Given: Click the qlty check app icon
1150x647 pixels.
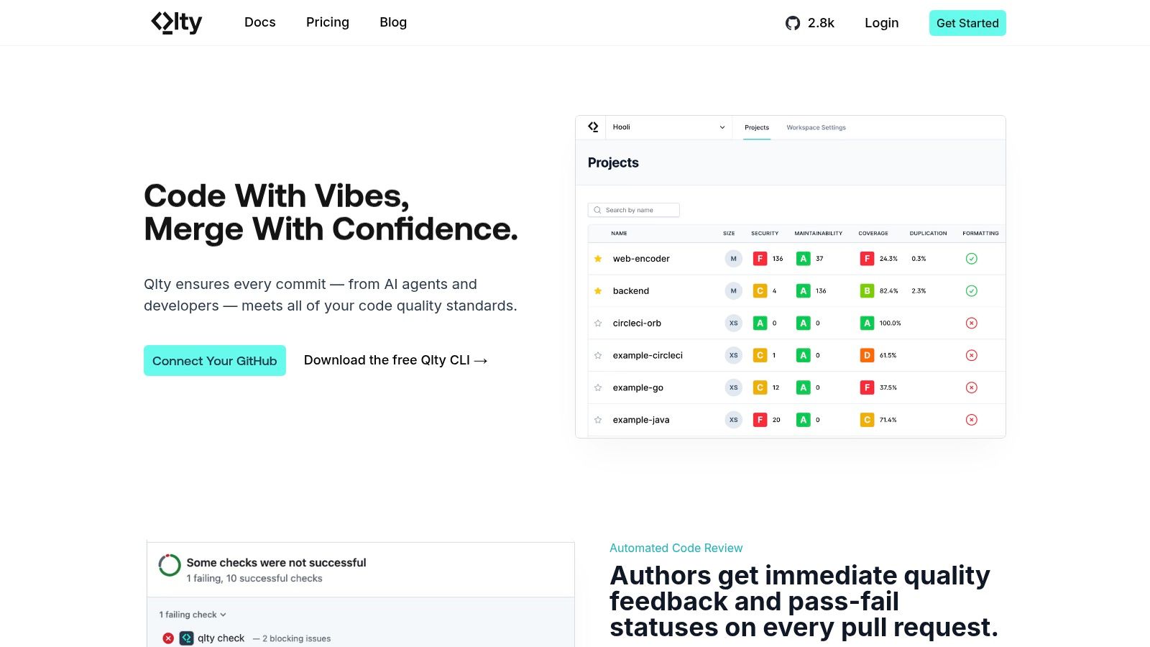Looking at the screenshot, I should 186,638.
